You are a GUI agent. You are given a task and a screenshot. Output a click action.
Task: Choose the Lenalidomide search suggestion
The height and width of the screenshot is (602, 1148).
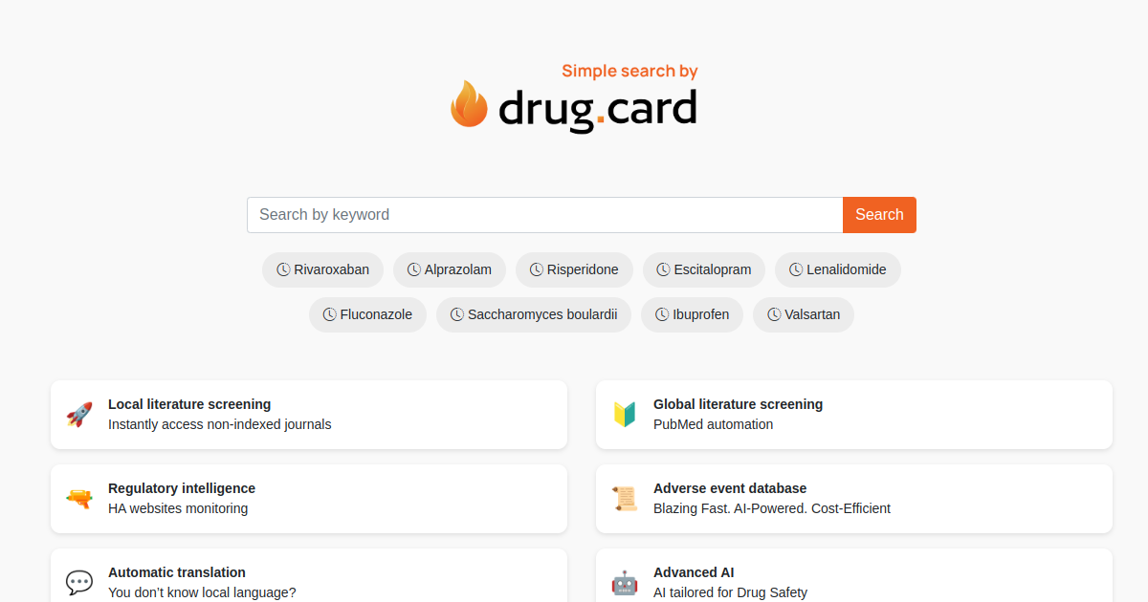(x=838, y=269)
